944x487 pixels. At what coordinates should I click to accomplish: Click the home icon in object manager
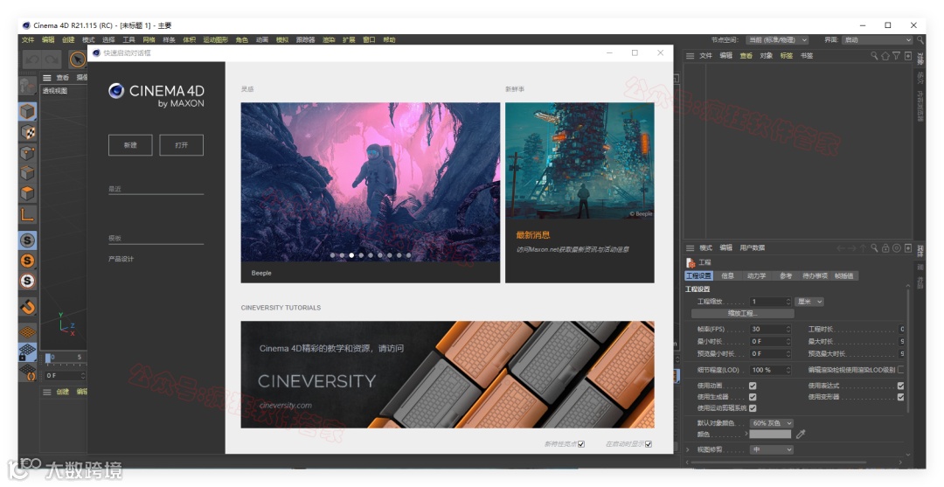(885, 55)
